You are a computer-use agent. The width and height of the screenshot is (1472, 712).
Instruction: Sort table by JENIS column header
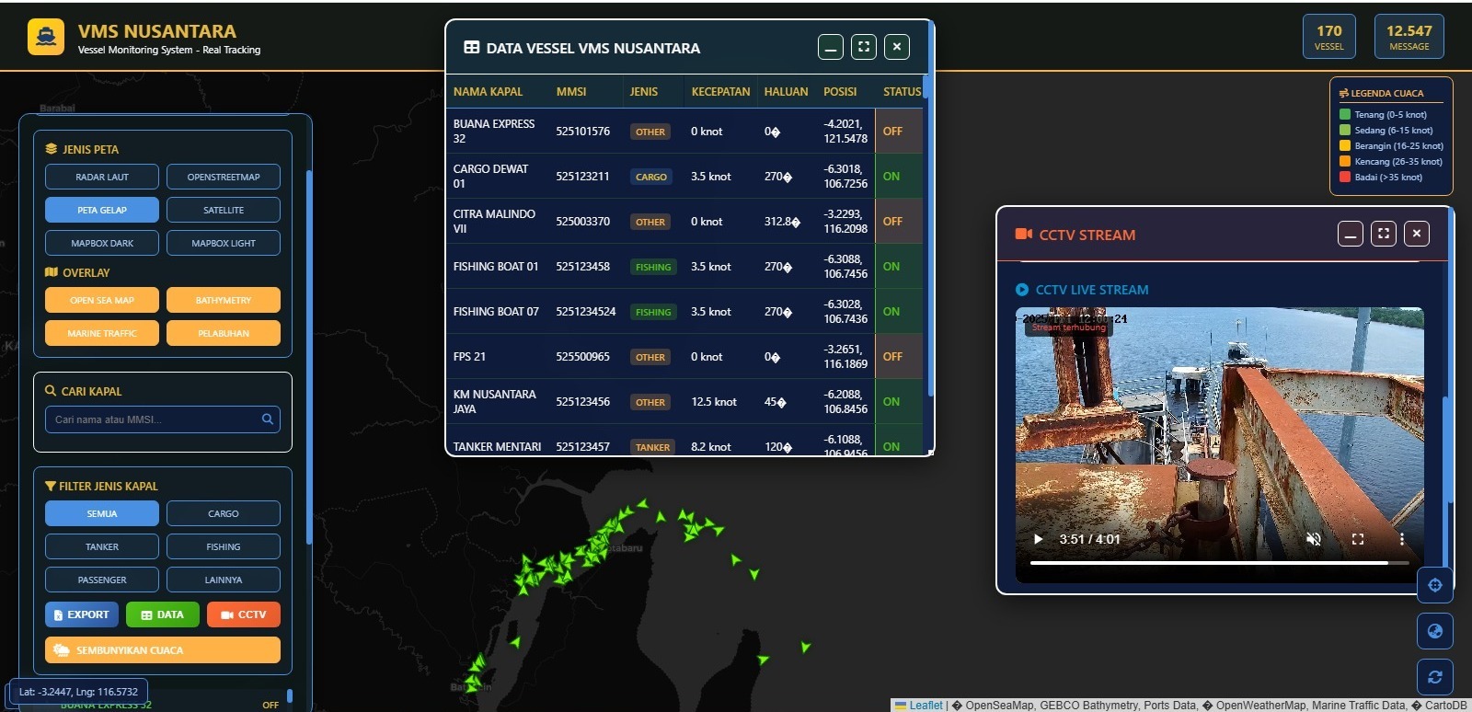(644, 92)
